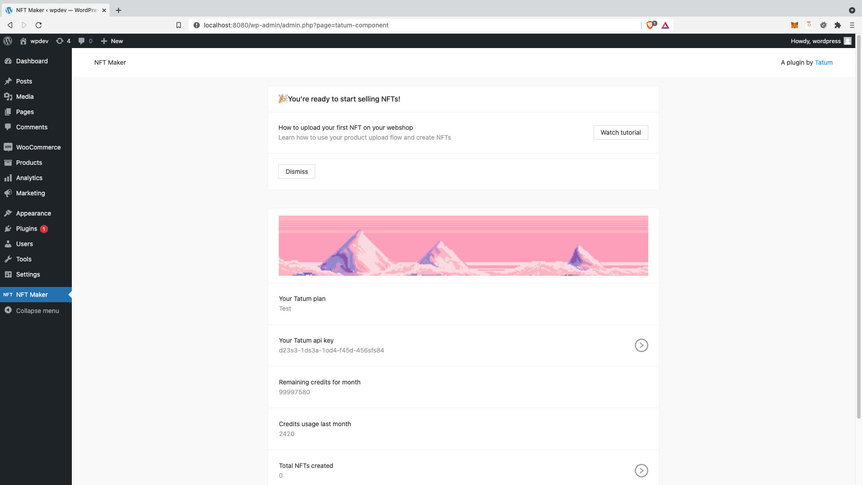
Task: Click the page vertical scrollbar
Action: point(859,227)
